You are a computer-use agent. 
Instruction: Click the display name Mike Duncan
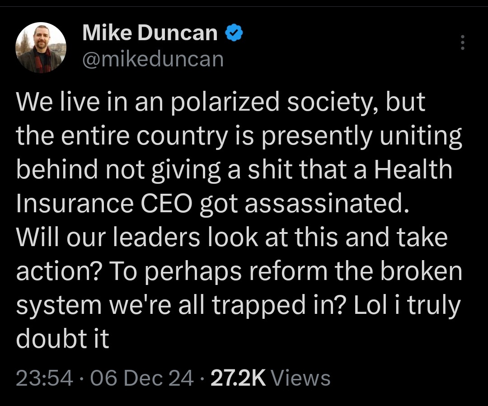(150, 33)
